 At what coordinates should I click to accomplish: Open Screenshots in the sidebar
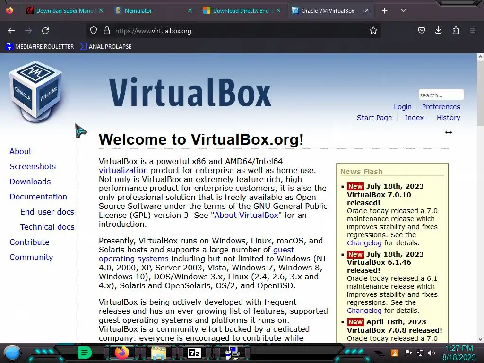click(x=33, y=167)
